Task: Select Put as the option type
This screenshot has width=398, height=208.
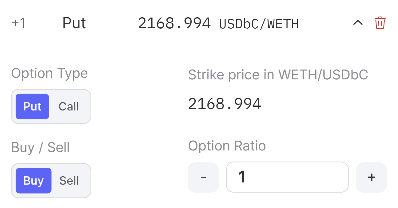Action: pos(32,106)
